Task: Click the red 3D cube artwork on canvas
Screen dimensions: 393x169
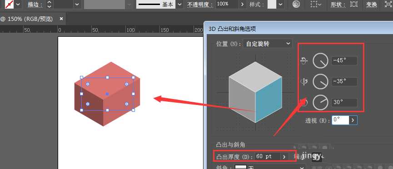Action: point(107,94)
